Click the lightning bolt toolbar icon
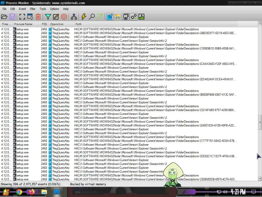Viewport: 262px width, 197px height. click(x=84, y=17)
